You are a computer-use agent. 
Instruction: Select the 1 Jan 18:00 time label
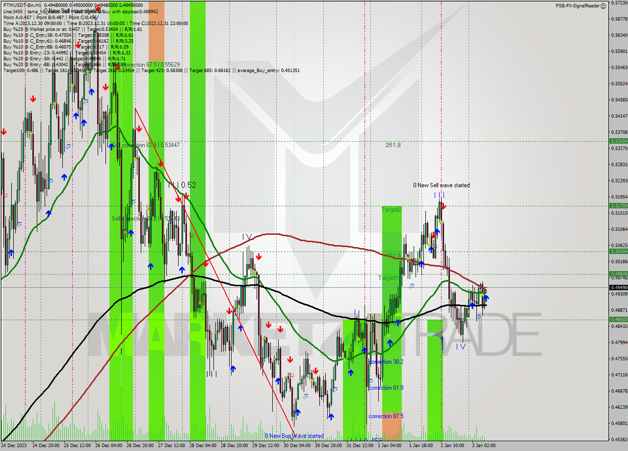click(421, 446)
